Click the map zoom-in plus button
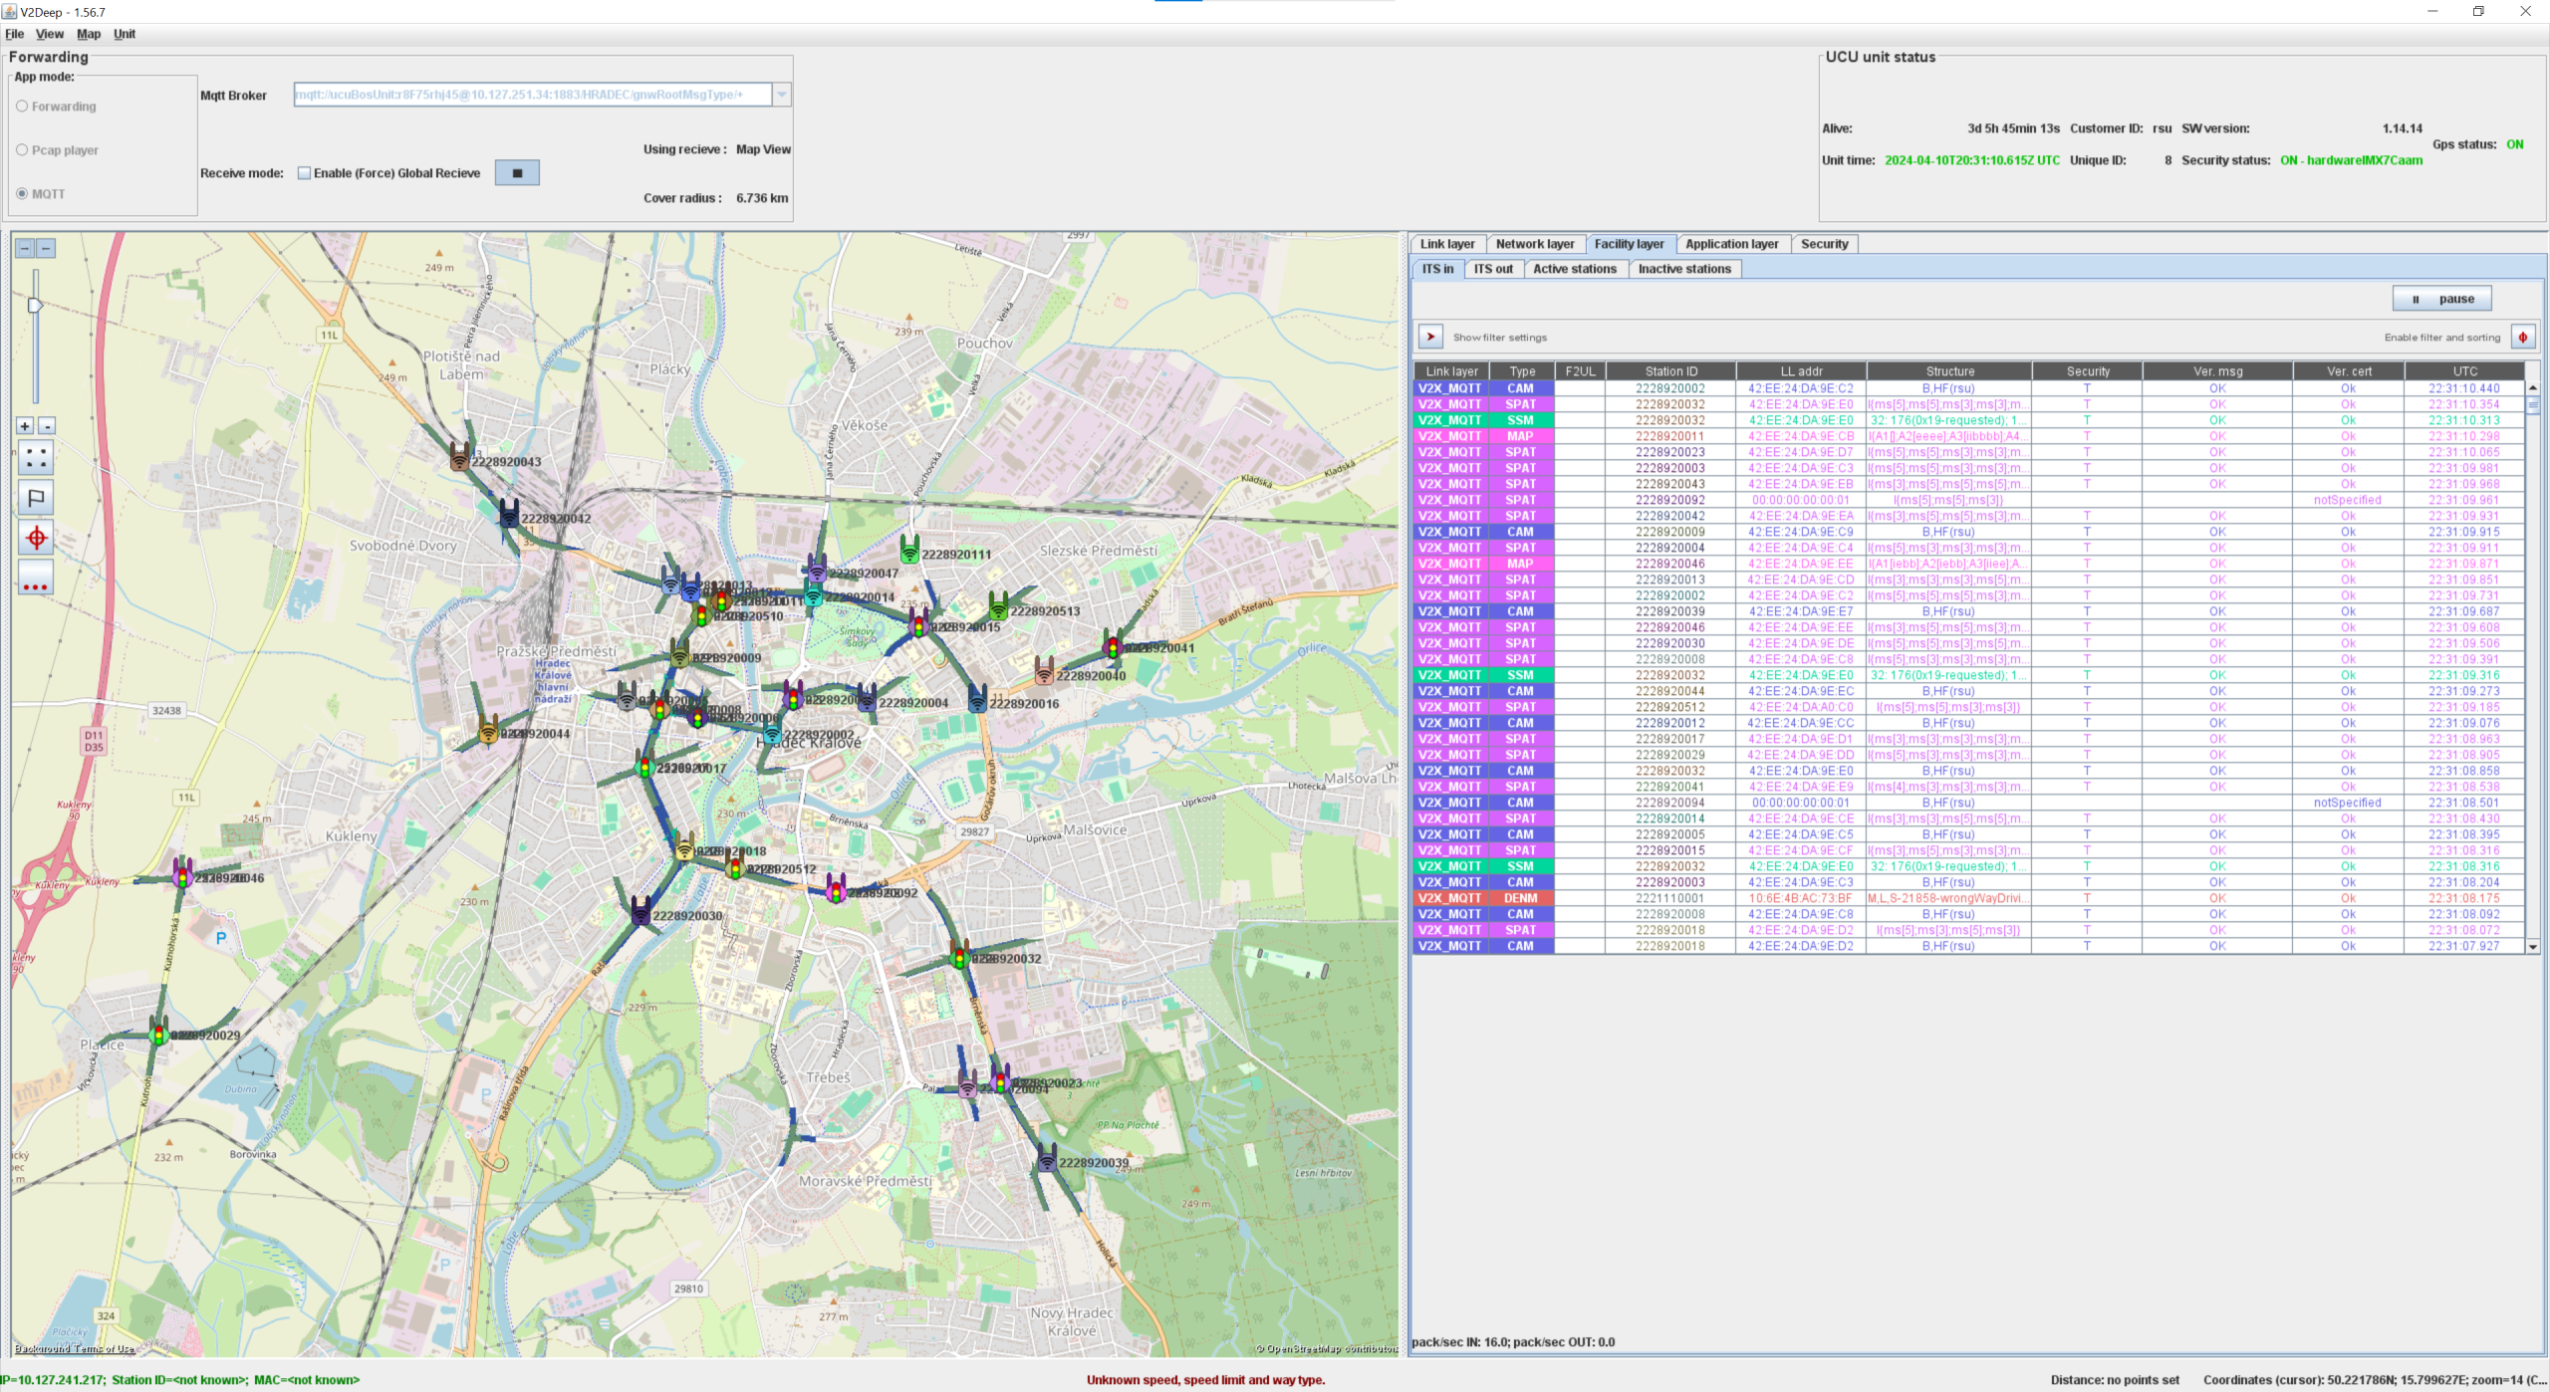Screen dimensions: 2550x1392 click(25, 426)
